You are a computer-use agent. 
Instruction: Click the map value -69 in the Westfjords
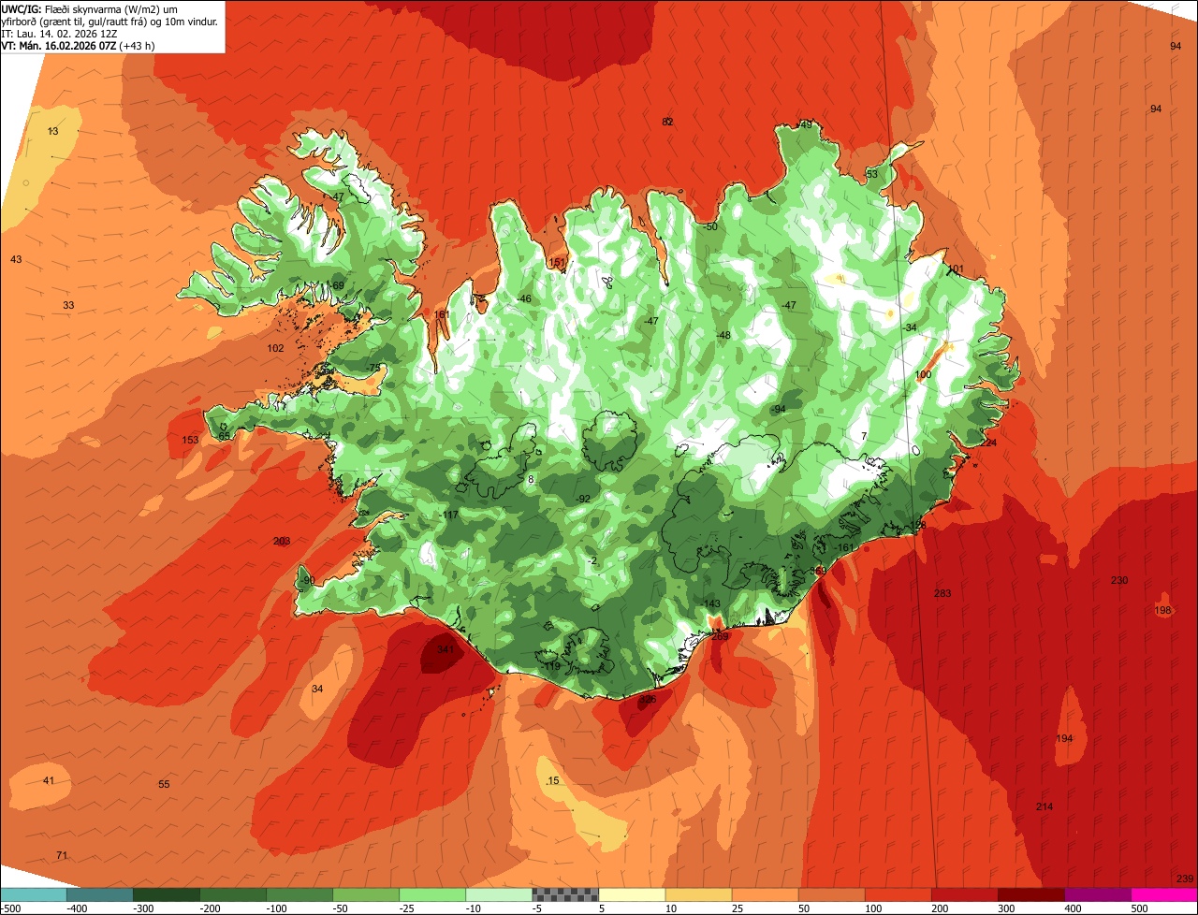(337, 286)
